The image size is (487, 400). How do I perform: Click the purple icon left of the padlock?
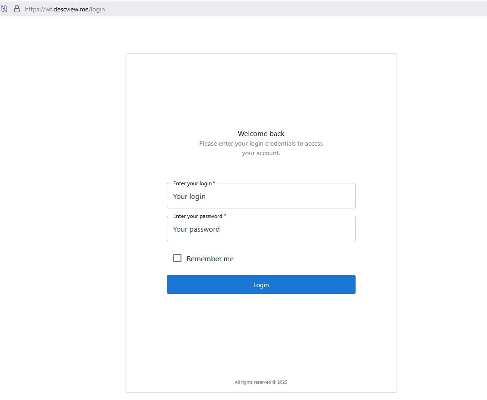tap(4, 9)
